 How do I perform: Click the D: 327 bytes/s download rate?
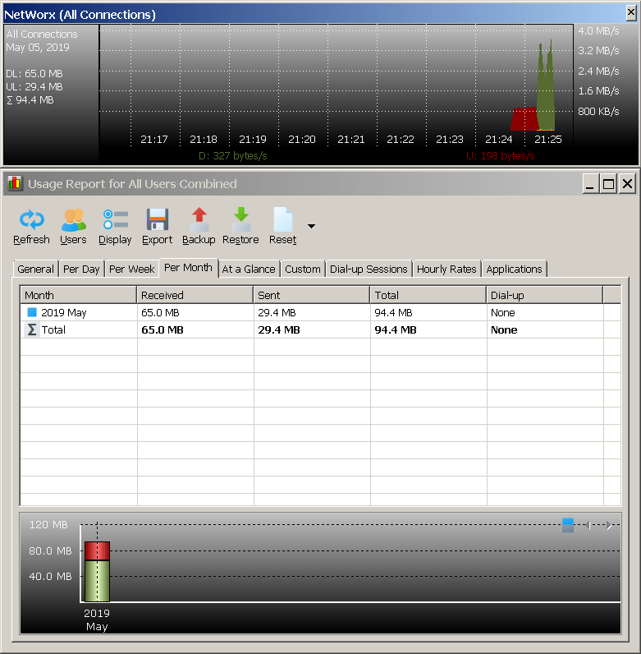pyautogui.click(x=232, y=156)
